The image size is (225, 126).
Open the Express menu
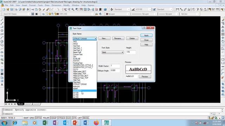[91, 5]
